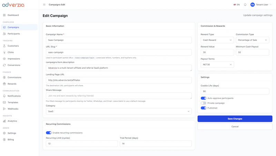Click the Settings gear icon
Screen dimensions: 276x156
(4, 133)
